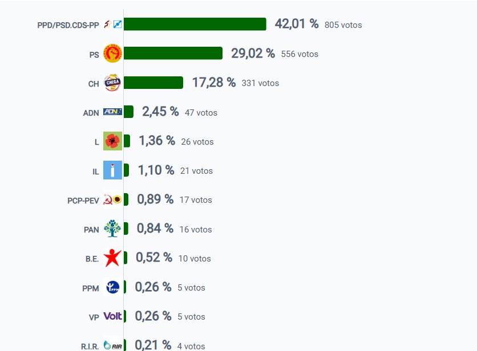Click the CHEGA party logo

click(x=112, y=83)
